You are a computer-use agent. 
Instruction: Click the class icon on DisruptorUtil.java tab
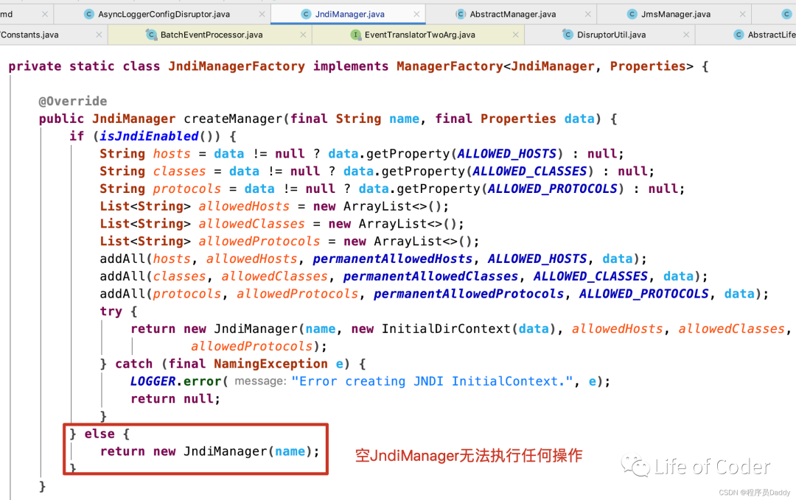tap(568, 35)
